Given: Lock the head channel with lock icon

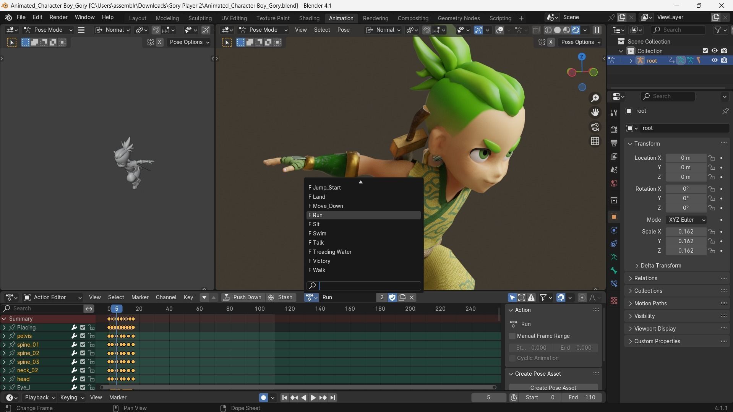Looking at the screenshot, I should coord(91,379).
